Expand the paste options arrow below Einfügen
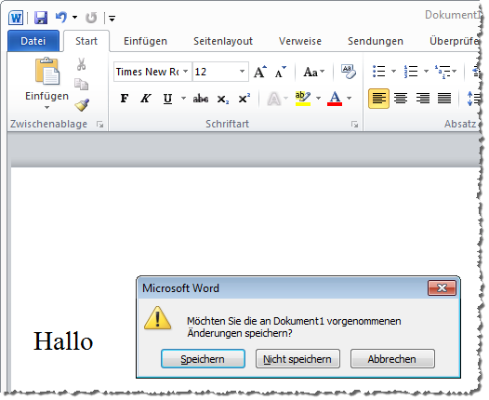489x400 pixels. 46,107
